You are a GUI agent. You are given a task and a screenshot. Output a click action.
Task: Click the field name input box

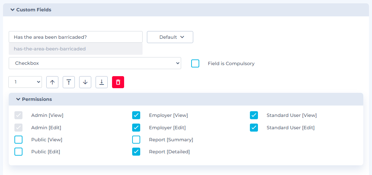pyautogui.click(x=75, y=37)
